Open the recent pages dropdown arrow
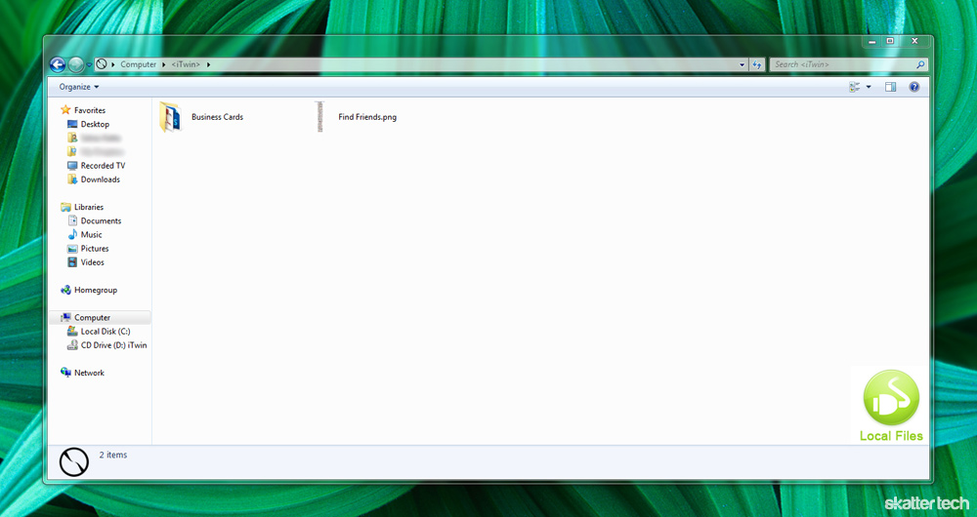This screenshot has height=517, width=977. [89, 64]
